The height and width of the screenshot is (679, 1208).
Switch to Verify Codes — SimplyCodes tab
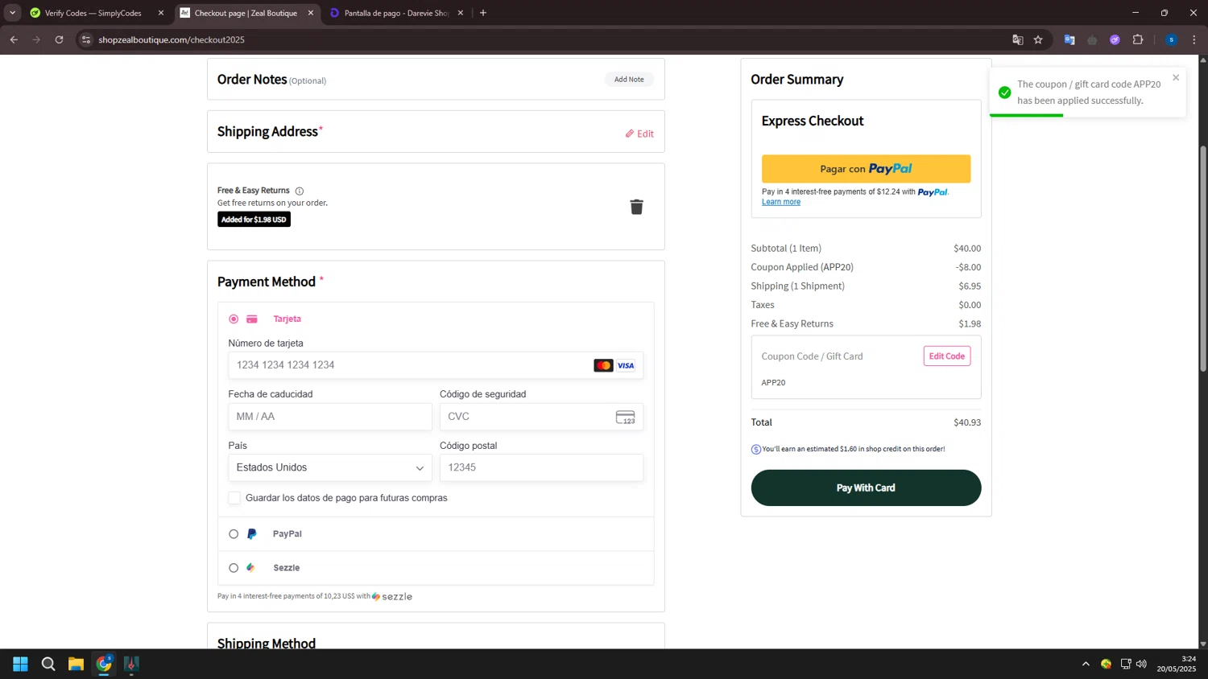coord(93,13)
